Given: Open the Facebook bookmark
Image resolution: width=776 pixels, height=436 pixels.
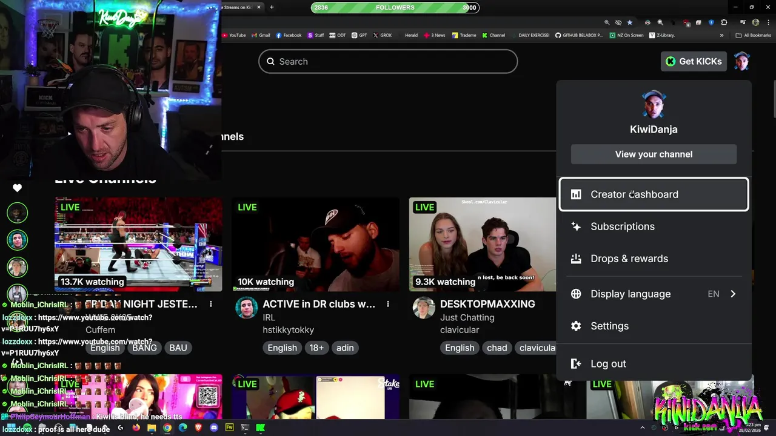Looking at the screenshot, I should 289,35.
